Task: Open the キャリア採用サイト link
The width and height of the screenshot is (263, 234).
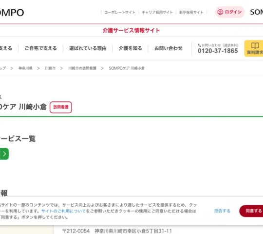Action: point(157,12)
